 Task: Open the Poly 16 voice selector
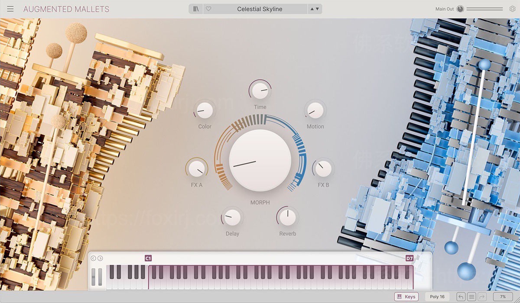[437, 297]
